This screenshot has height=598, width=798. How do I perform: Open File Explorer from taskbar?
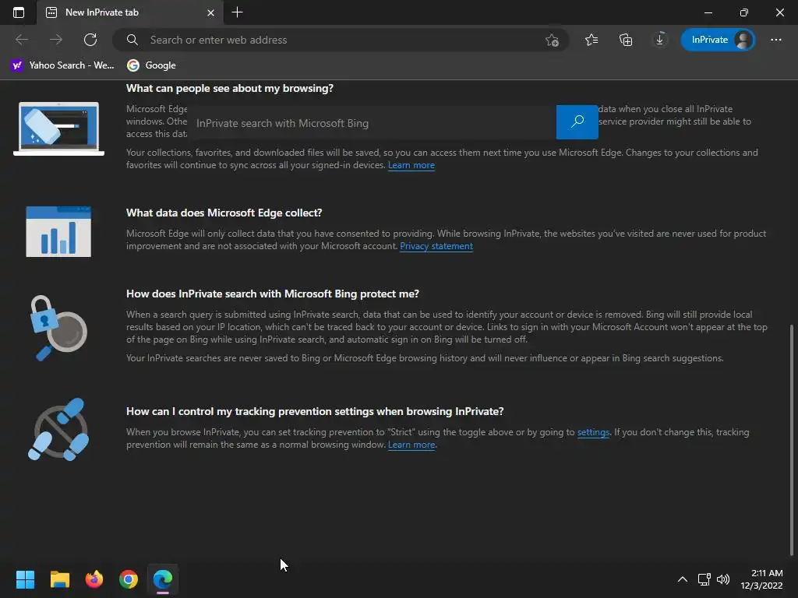point(59,579)
